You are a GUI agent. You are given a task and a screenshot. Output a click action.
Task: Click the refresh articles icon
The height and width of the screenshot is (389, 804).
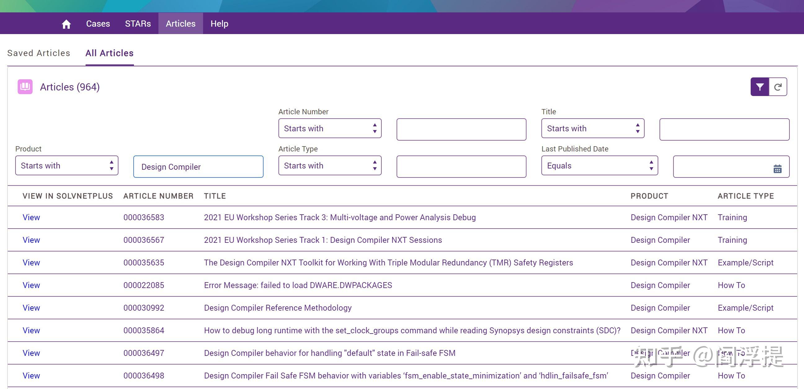(x=777, y=87)
